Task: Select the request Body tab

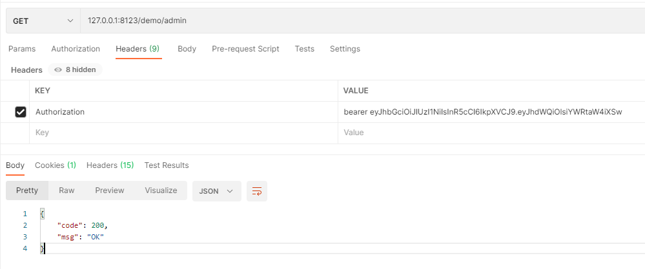Action: [x=187, y=49]
